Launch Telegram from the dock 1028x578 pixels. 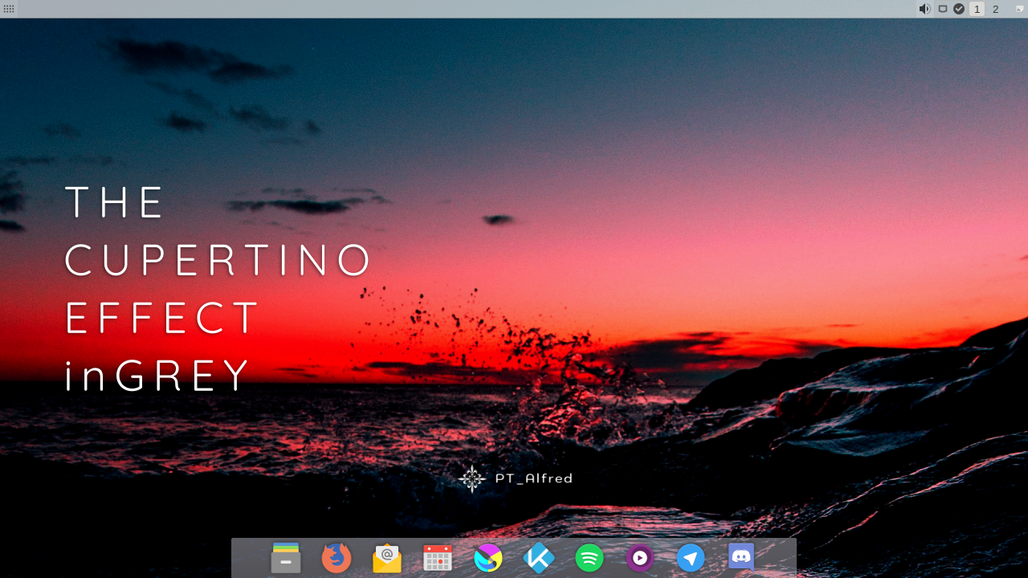(x=691, y=558)
